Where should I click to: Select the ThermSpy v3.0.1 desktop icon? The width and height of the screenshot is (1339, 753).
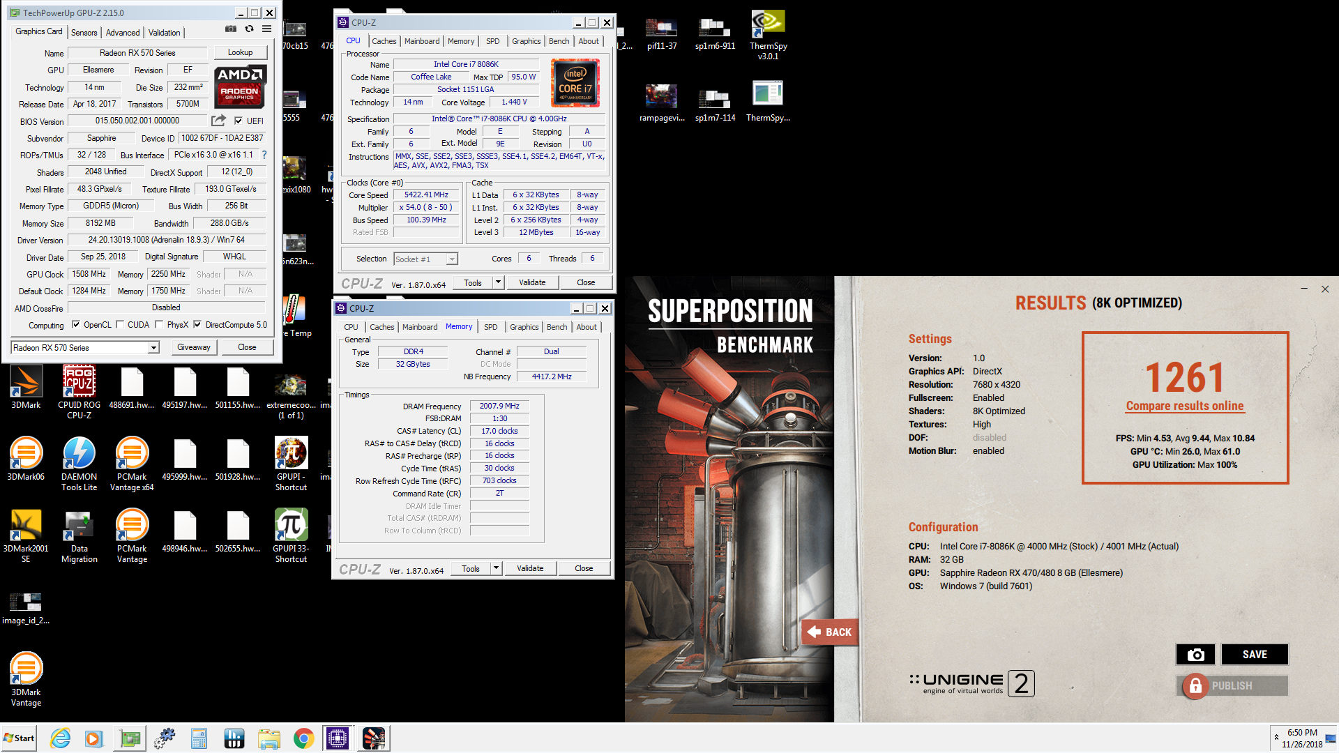[x=768, y=35]
